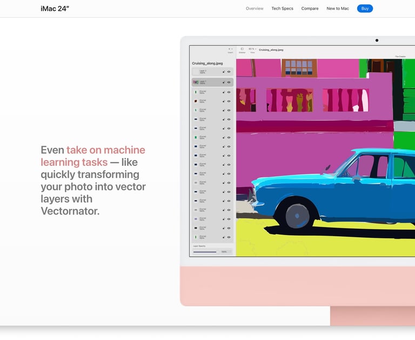Screen dimensions: 415x340
Task: Toggle the lock icon on Layer 1
Action: [x=224, y=82]
